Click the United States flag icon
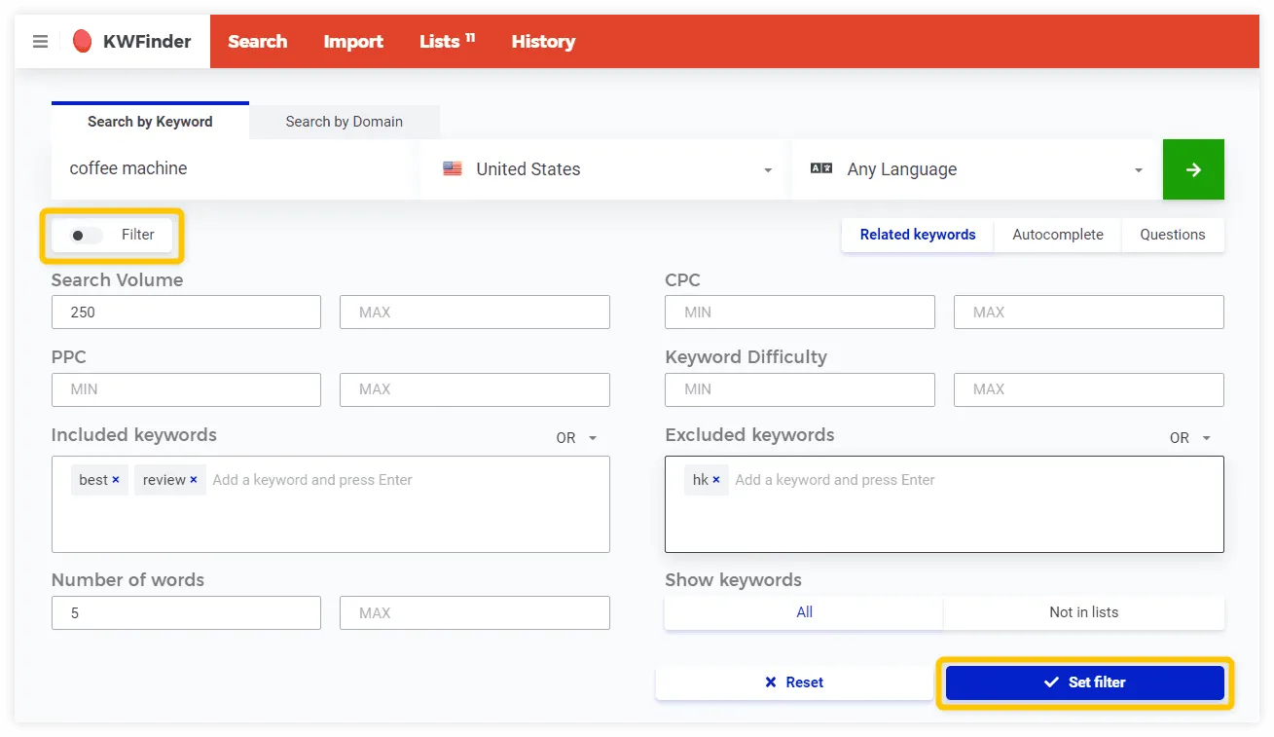This screenshot has height=737, width=1274. tap(453, 168)
